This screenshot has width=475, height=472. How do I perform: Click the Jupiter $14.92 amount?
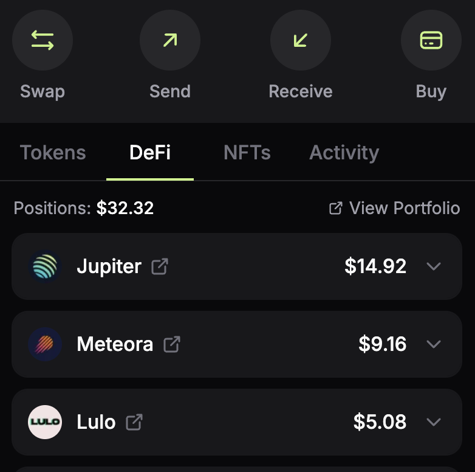click(375, 266)
